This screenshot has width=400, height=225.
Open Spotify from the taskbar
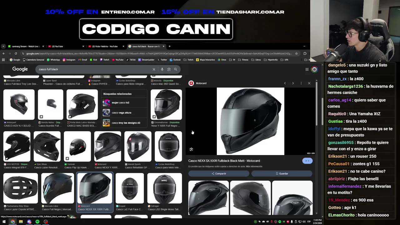click(x=37, y=222)
